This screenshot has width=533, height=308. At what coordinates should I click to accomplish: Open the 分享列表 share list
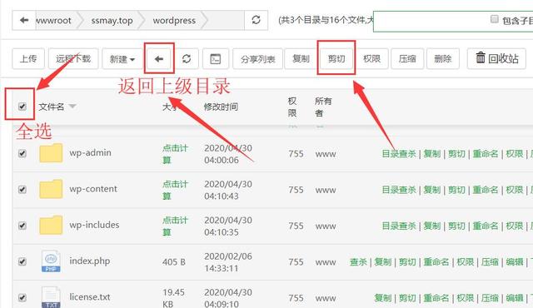pyautogui.click(x=257, y=59)
